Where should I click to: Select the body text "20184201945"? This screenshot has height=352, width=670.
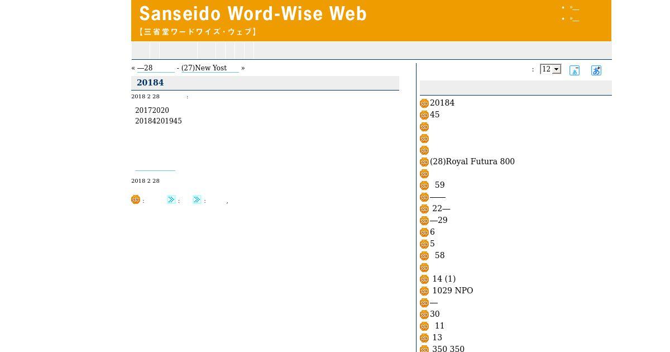[x=159, y=121]
